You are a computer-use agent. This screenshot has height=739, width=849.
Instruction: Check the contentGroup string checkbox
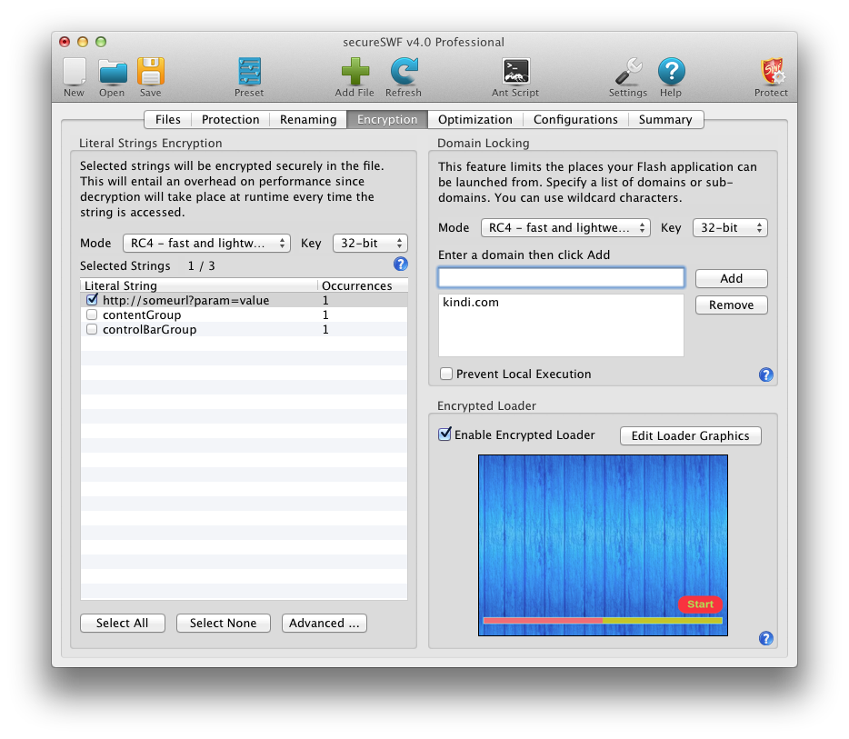[x=92, y=315]
